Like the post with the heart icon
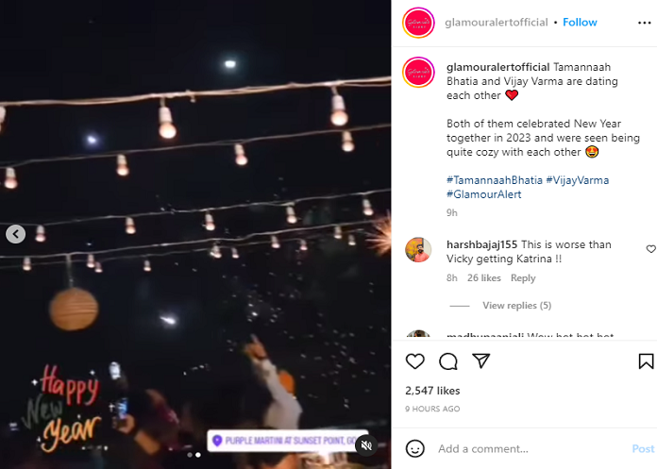 click(414, 360)
